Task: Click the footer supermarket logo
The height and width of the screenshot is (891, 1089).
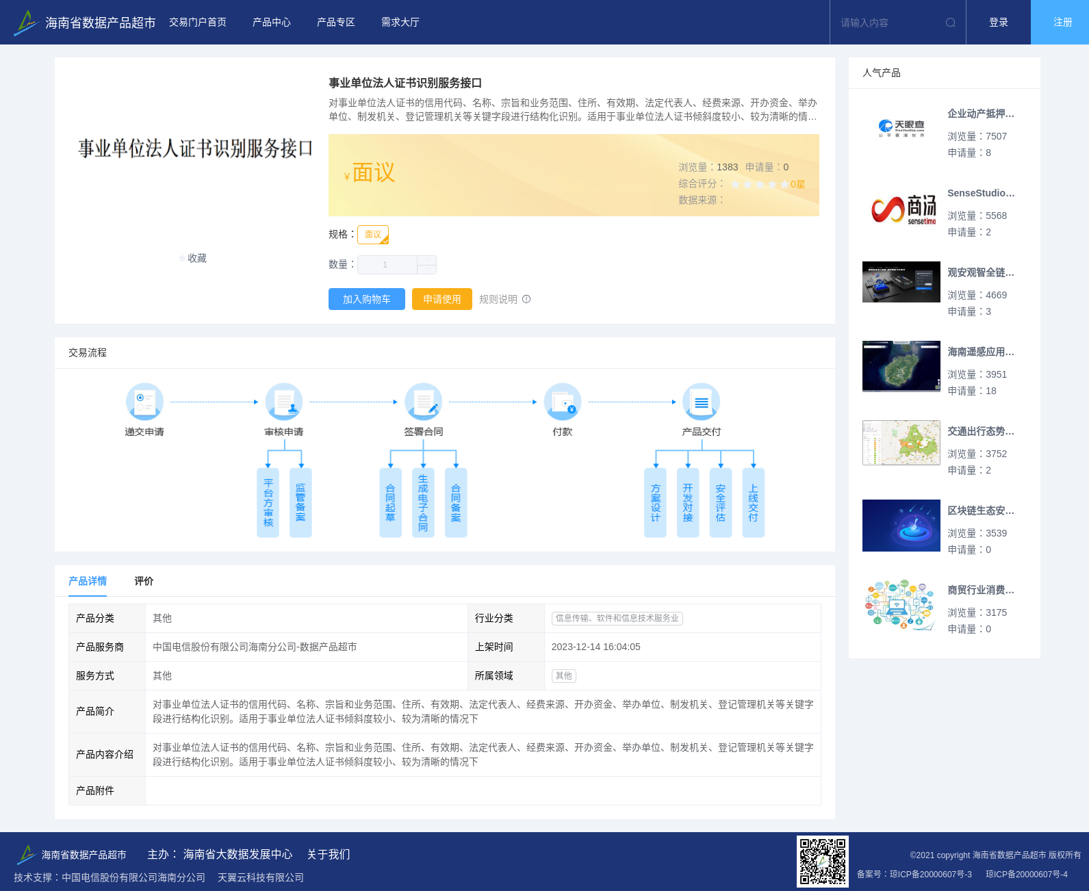Action: click(26, 854)
